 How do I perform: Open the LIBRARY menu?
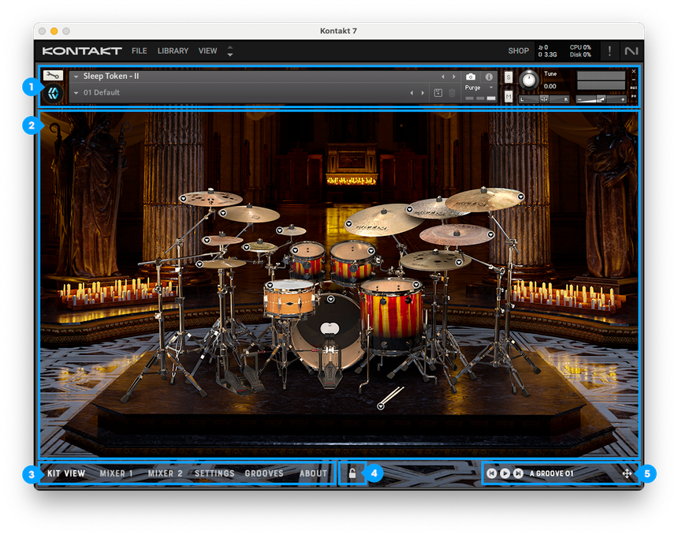pos(173,51)
